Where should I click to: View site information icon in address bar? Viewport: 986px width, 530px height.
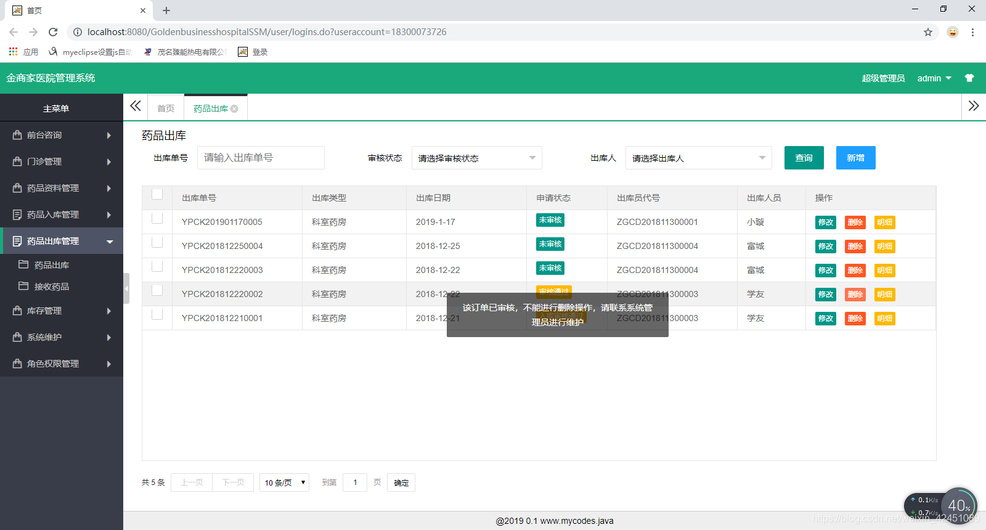pyautogui.click(x=78, y=32)
